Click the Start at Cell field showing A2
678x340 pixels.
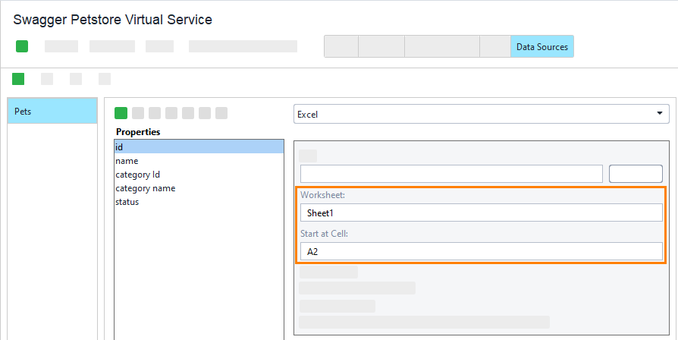click(482, 251)
